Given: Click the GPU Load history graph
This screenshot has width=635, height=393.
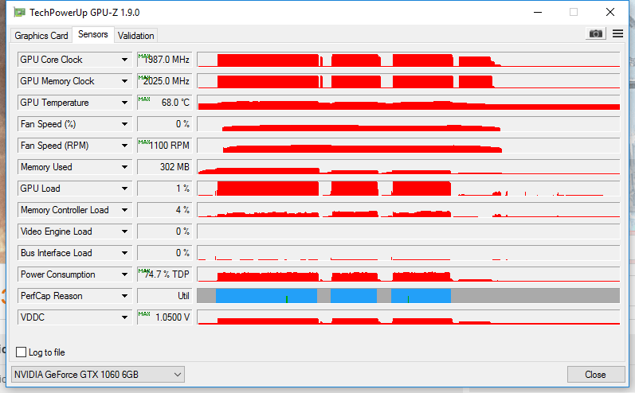Looking at the screenshot, I should point(408,188).
